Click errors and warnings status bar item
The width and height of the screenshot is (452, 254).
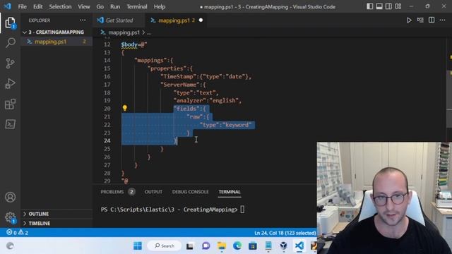coord(17,232)
